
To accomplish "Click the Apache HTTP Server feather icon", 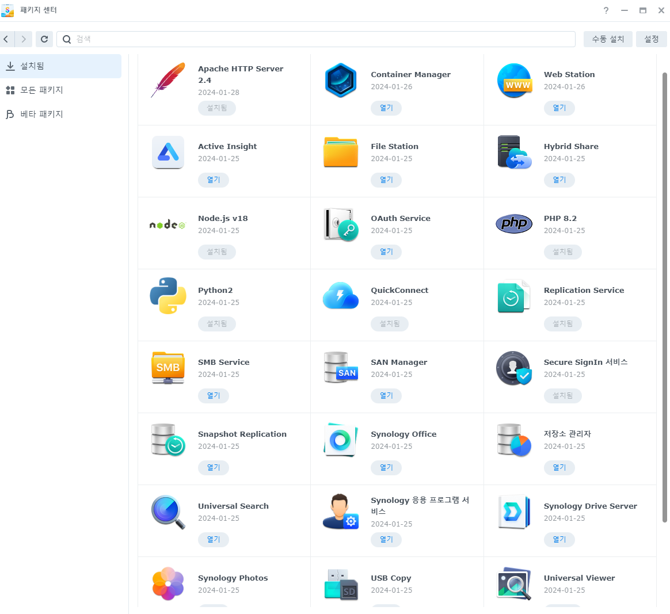I will coord(168,81).
